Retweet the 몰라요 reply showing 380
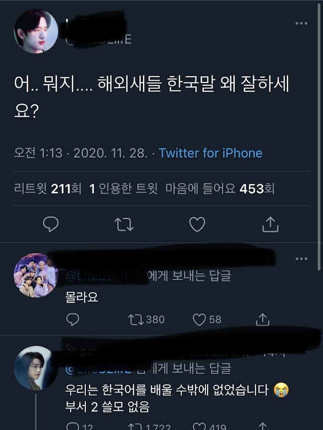This screenshot has width=323, height=430. tap(146, 319)
